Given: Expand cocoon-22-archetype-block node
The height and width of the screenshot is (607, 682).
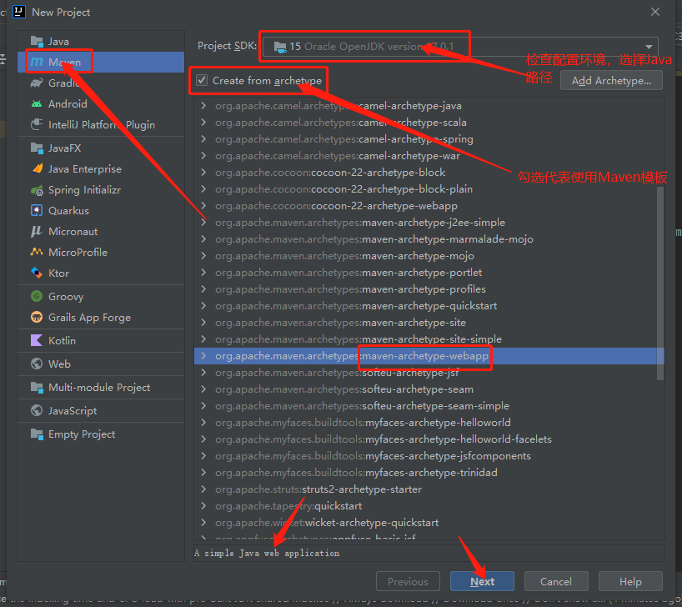Looking at the screenshot, I should tap(203, 173).
